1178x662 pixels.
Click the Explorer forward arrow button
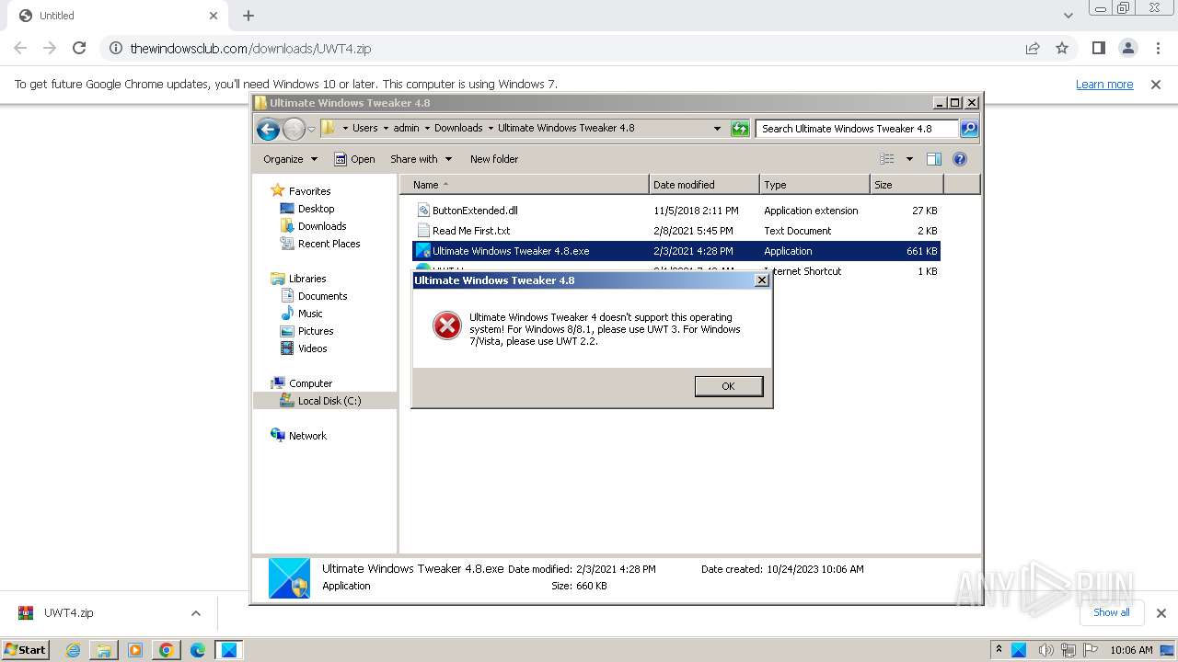[294, 129]
